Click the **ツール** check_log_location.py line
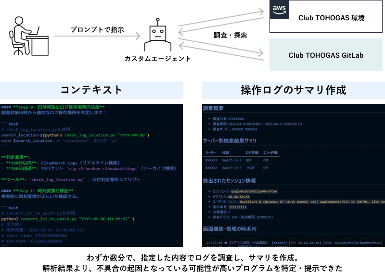This screenshot has width=385, height=274. pos(71,180)
